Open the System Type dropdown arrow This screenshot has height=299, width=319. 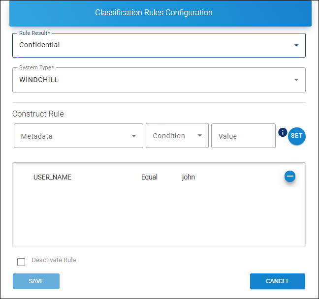(x=296, y=80)
